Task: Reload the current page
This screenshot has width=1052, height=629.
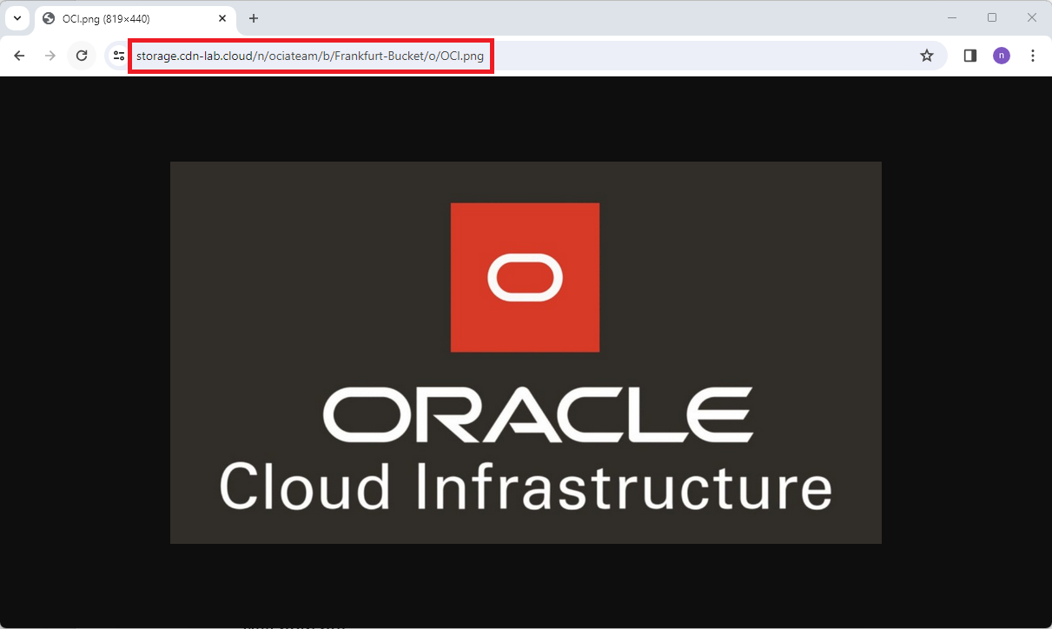Action: [x=82, y=56]
